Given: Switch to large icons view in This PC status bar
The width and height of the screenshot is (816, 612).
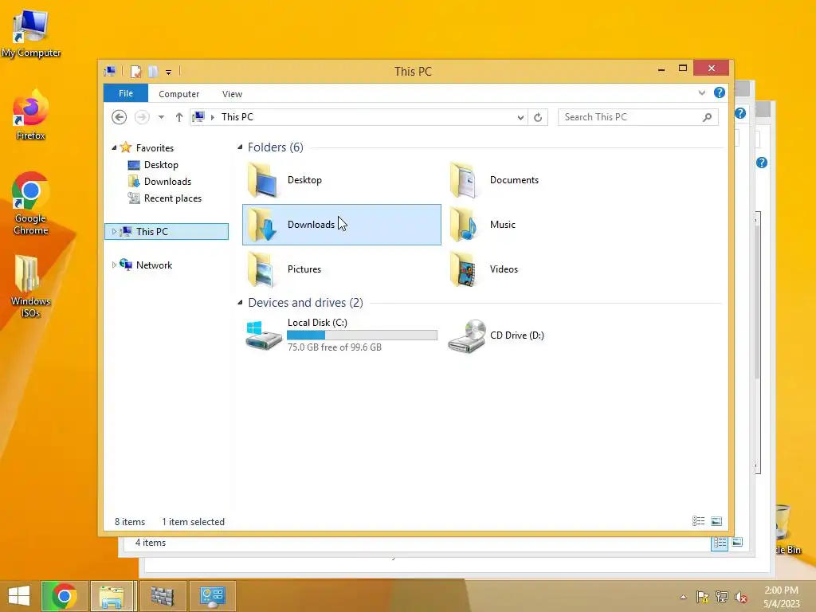Looking at the screenshot, I should pyautogui.click(x=716, y=521).
